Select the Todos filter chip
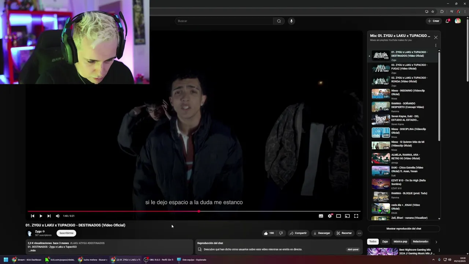This screenshot has height=264, width=469. click(373, 242)
